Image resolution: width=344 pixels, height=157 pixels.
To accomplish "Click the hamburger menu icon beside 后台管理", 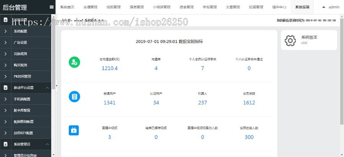I will pos(52,7).
